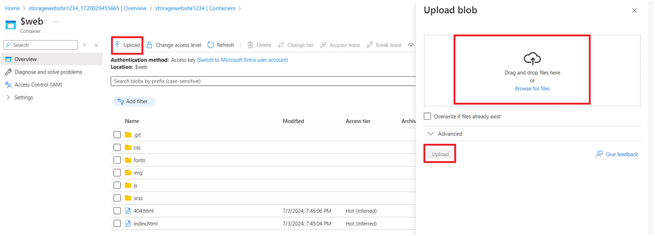
Task: Click Change tier in toolbar
Action: (296, 45)
